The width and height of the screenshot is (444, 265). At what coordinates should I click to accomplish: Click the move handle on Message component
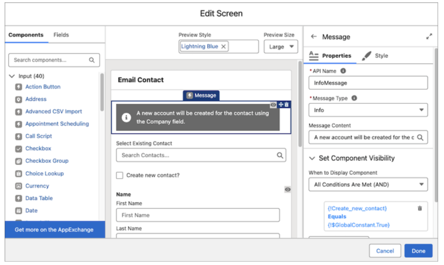click(x=281, y=104)
